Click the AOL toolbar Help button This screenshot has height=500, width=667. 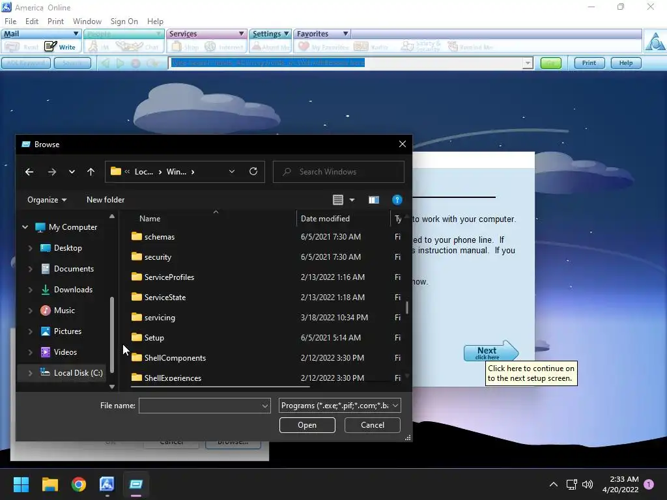[x=626, y=63]
